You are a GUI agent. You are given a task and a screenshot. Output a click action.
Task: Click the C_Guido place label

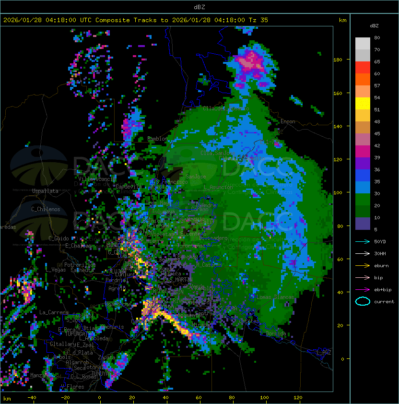click(59, 238)
